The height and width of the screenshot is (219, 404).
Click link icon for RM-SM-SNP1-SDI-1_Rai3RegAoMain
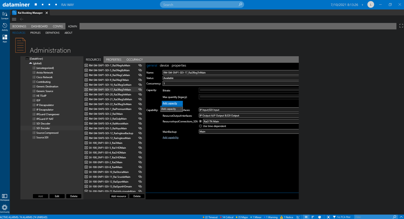(x=140, y=65)
